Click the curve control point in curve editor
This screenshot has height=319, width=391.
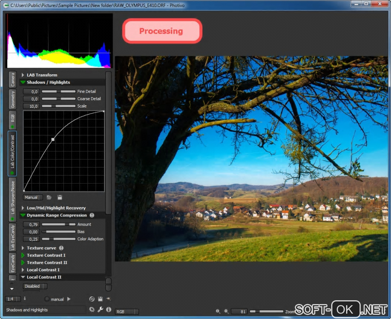pos(53,140)
